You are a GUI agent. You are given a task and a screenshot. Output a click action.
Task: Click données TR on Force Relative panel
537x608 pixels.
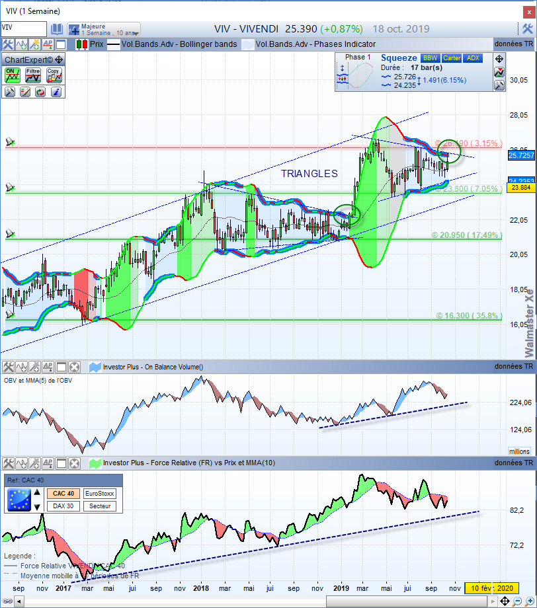[x=514, y=463]
